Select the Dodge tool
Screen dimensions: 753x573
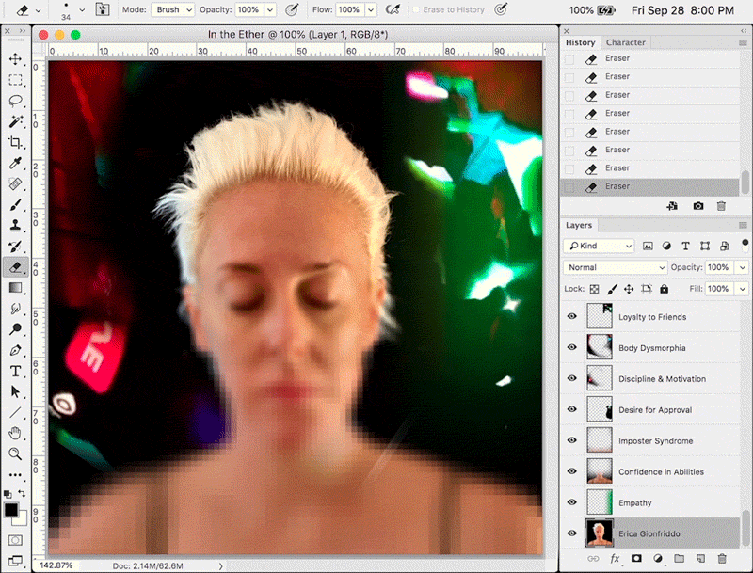pyautogui.click(x=15, y=329)
